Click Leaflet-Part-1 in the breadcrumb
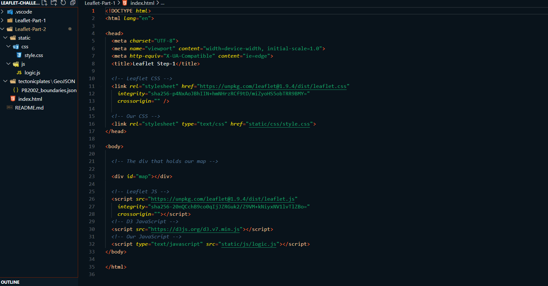Screen dimensions: 548x286 coord(100,3)
